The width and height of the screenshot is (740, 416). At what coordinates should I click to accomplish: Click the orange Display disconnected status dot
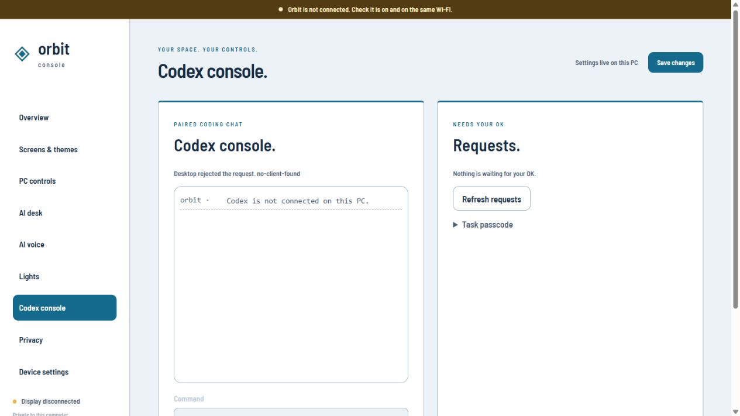pos(15,401)
